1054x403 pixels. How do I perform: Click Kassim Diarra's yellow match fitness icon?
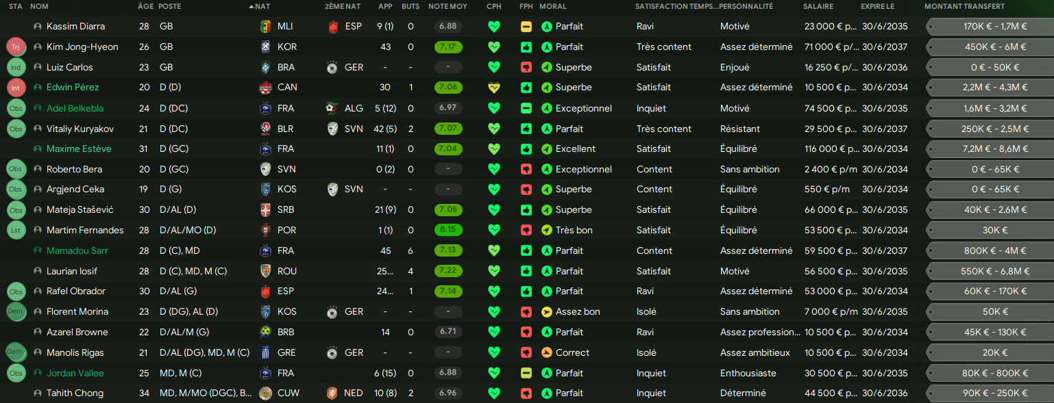click(x=526, y=27)
